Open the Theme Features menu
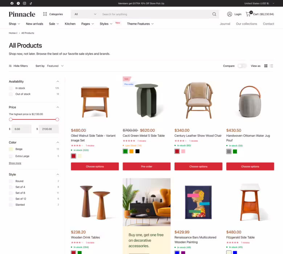 [x=140, y=24]
